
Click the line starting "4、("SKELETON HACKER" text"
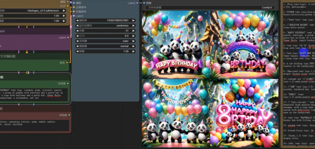(299, 25)
